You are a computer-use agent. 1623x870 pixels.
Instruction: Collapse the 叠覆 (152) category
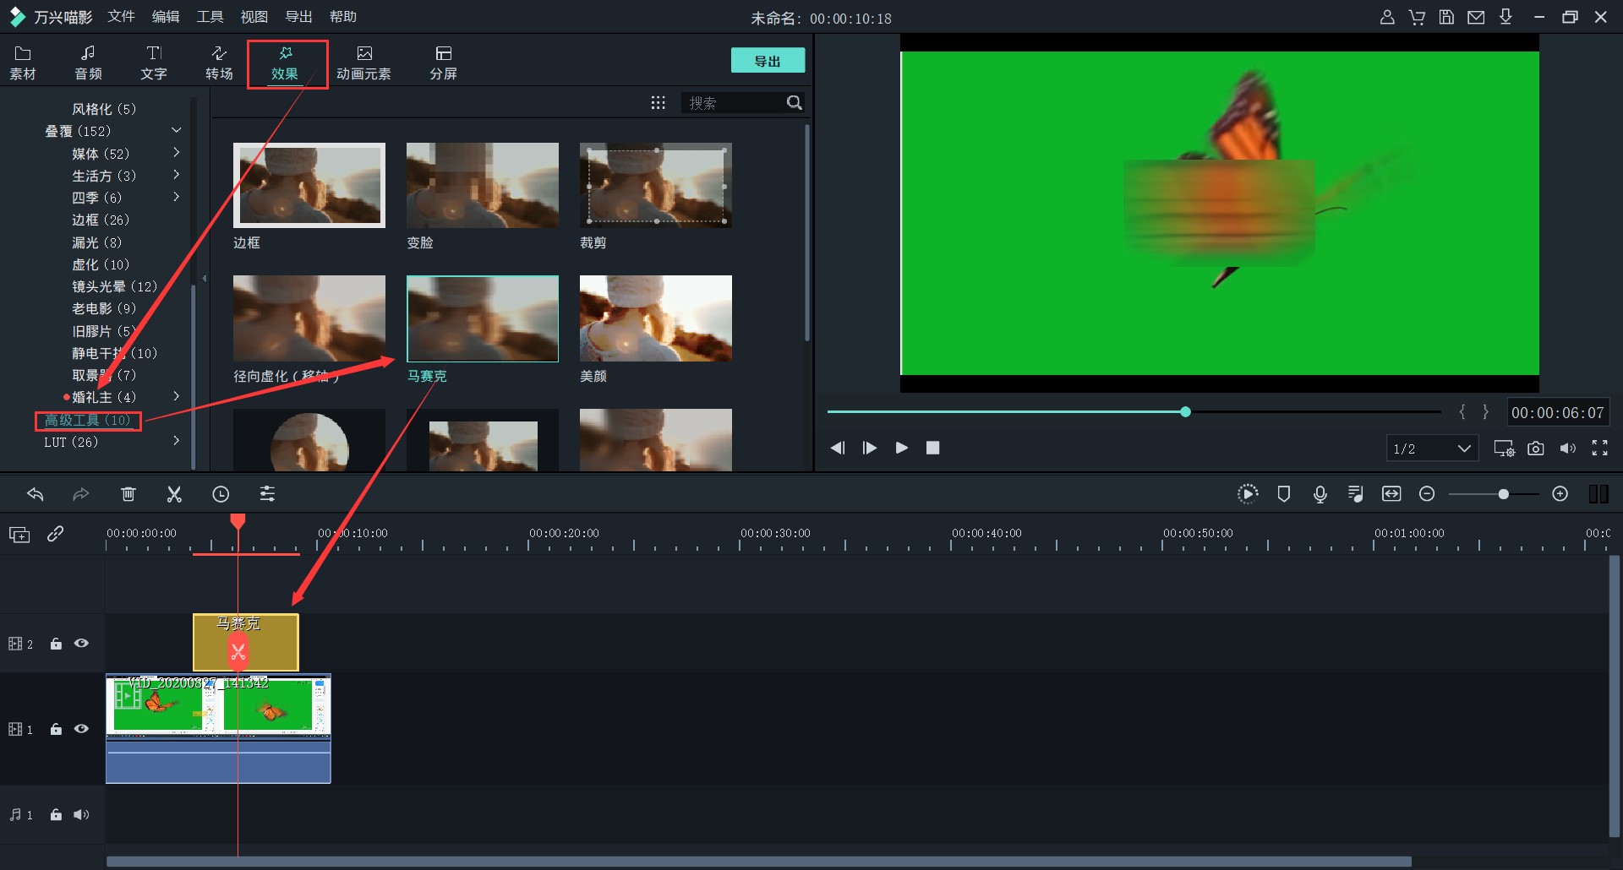(176, 131)
